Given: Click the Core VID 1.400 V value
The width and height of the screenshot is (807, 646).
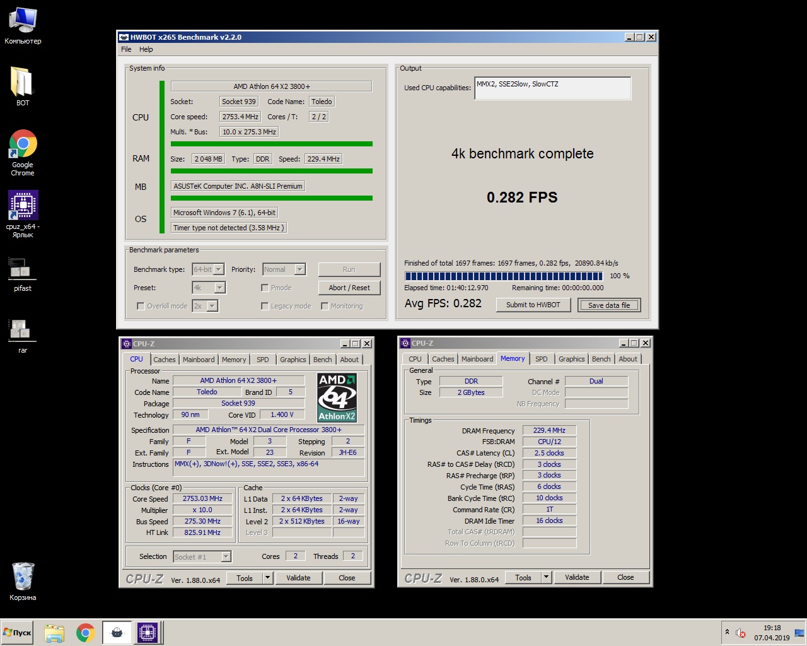Looking at the screenshot, I should click(282, 414).
